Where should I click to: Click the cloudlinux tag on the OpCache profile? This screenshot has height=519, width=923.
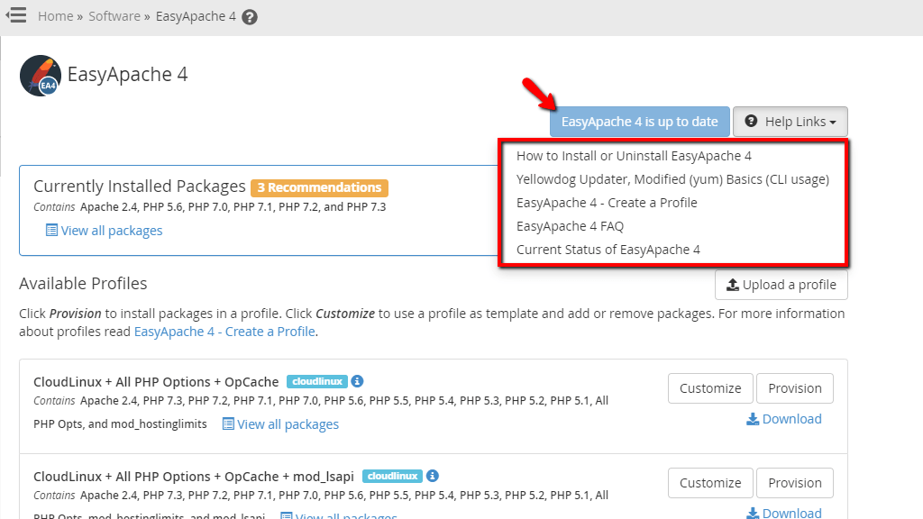pyautogui.click(x=317, y=381)
